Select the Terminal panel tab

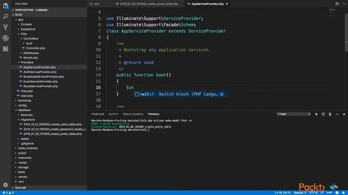point(153,114)
